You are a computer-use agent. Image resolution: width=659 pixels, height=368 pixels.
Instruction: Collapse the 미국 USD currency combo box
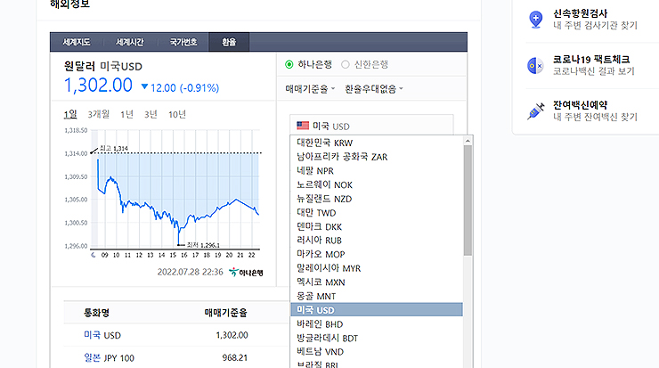(x=371, y=126)
